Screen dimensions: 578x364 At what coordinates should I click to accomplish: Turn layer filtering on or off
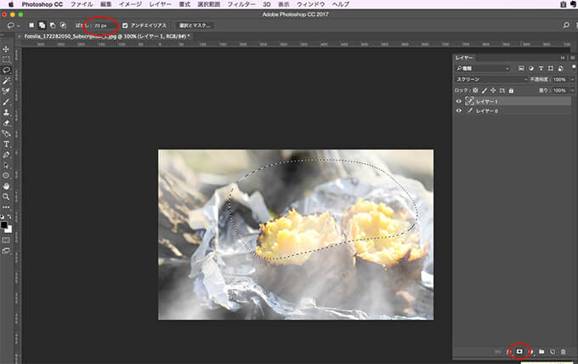(x=574, y=67)
